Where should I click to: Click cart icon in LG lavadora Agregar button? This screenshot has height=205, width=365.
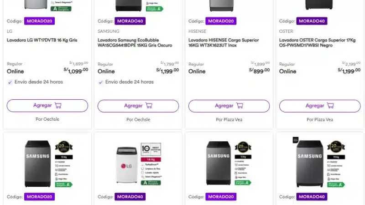(x=58, y=106)
